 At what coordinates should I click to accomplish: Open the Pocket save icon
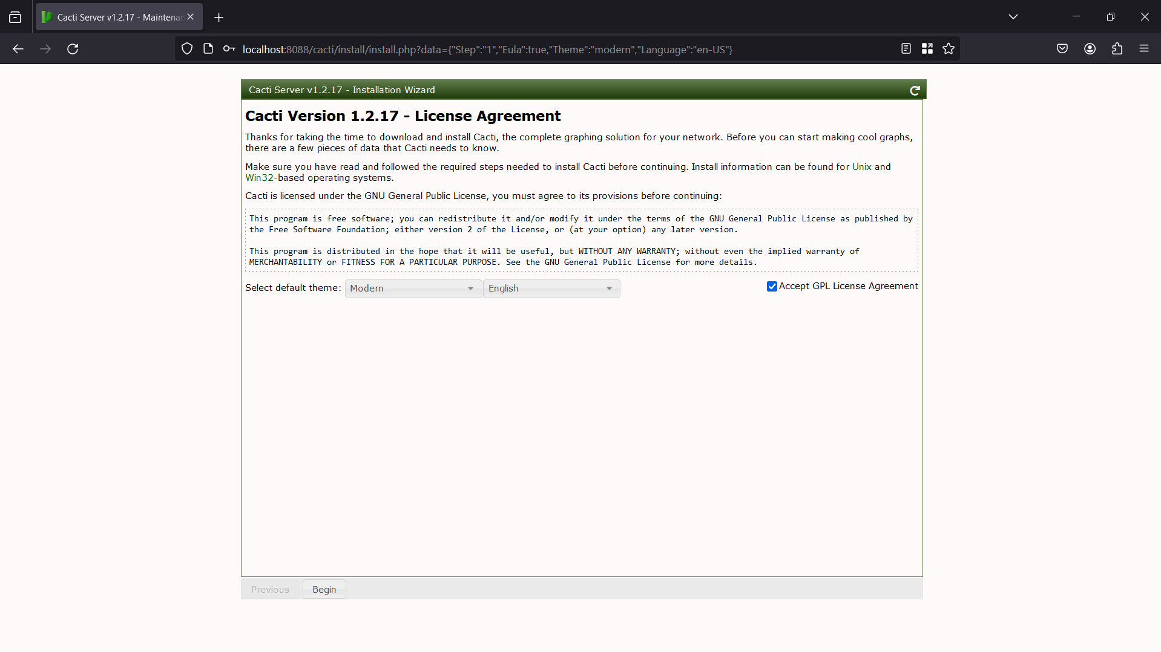coord(1062,49)
